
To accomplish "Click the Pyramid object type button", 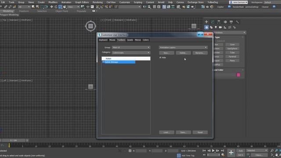I will pos(232,57).
